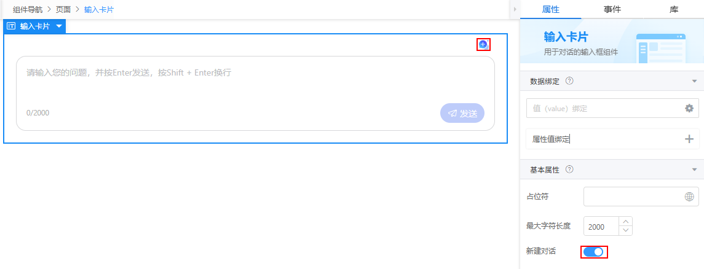
Task: Switch to the 事件 tab
Action: tap(612, 9)
